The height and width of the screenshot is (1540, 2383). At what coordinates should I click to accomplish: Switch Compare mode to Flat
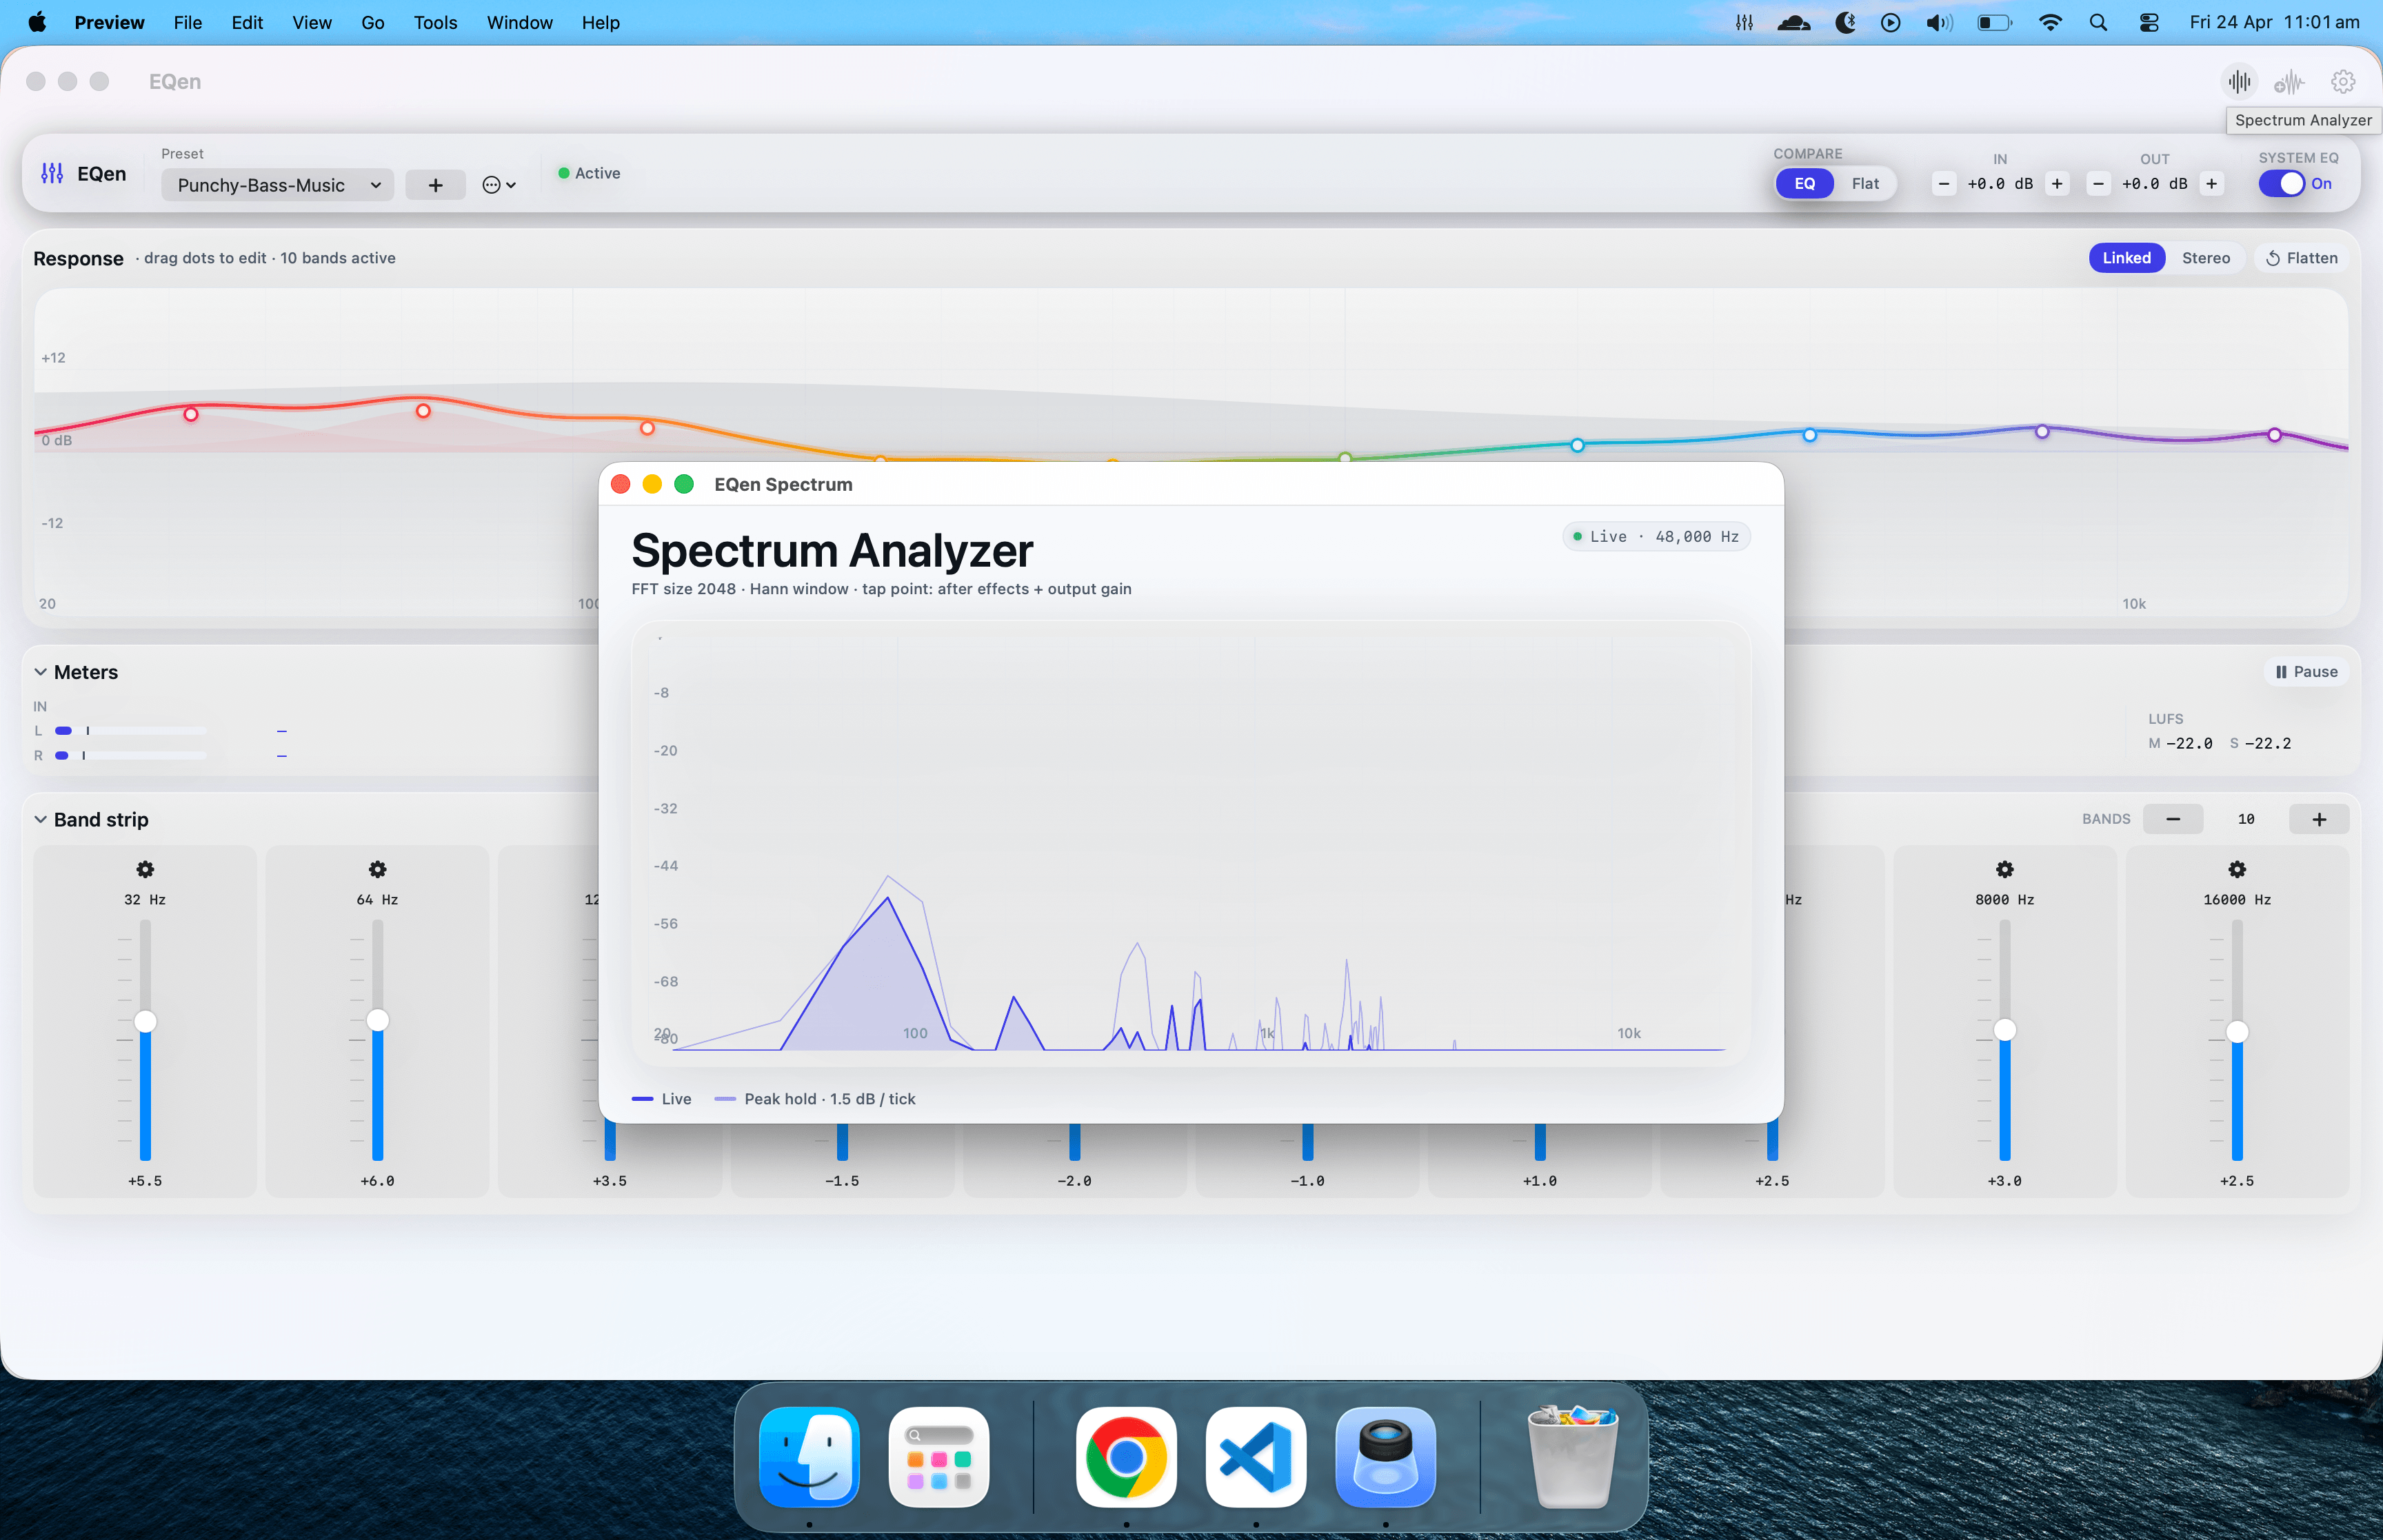(x=1864, y=183)
